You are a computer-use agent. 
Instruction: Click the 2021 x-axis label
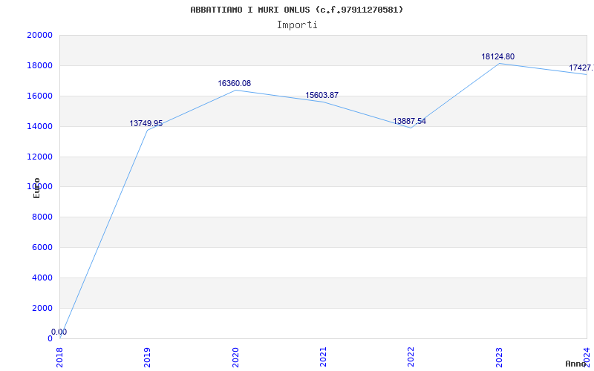point(323,358)
